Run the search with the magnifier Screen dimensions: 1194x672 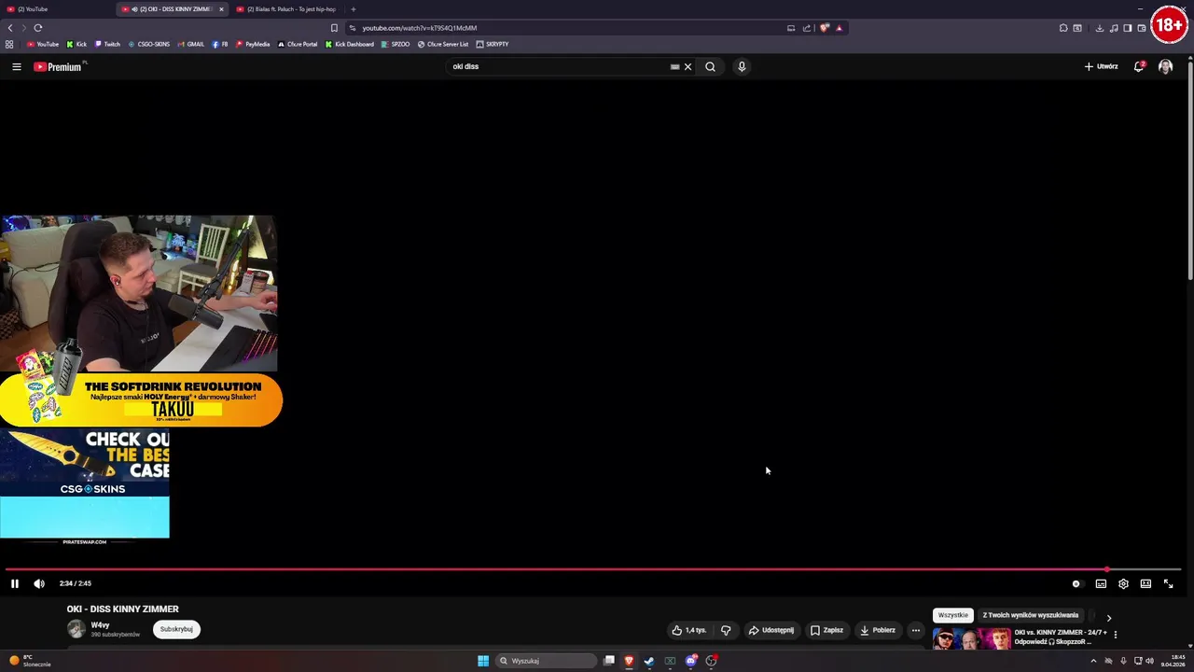(710, 66)
